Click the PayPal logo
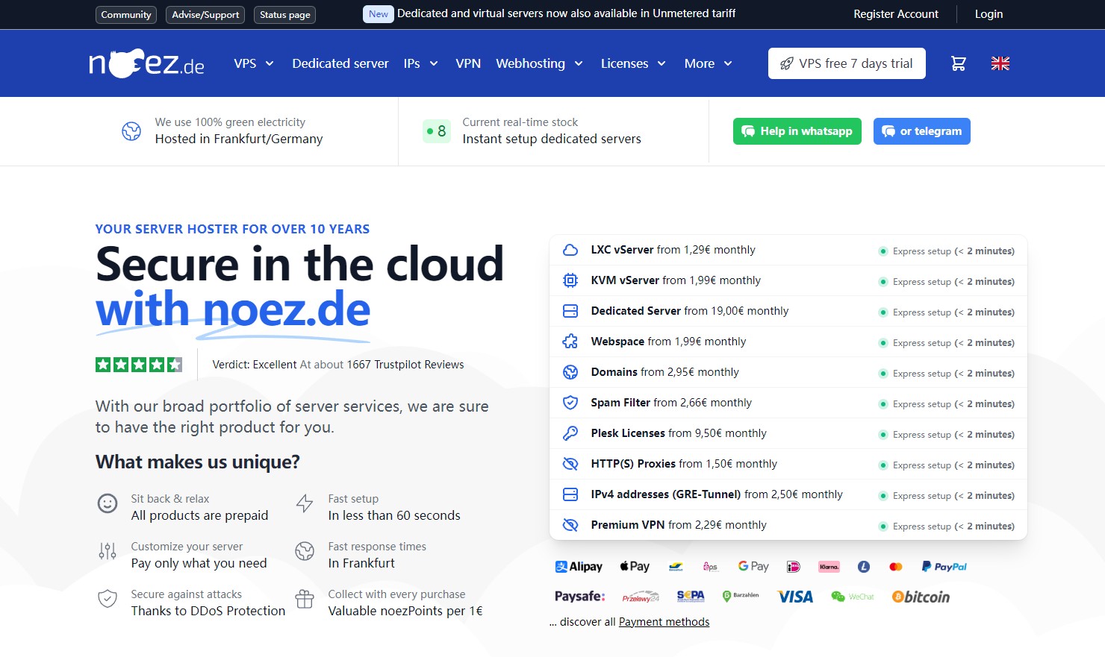The height and width of the screenshot is (657, 1105). click(944, 567)
